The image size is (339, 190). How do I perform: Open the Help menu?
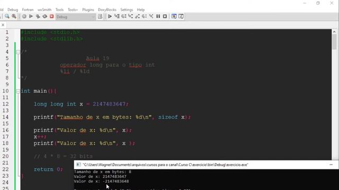(141, 9)
